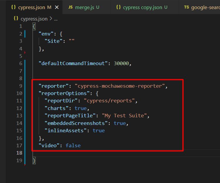The height and width of the screenshot is (183, 220).
Task: Click the "reporter" key on line 9
Action: click(54, 86)
